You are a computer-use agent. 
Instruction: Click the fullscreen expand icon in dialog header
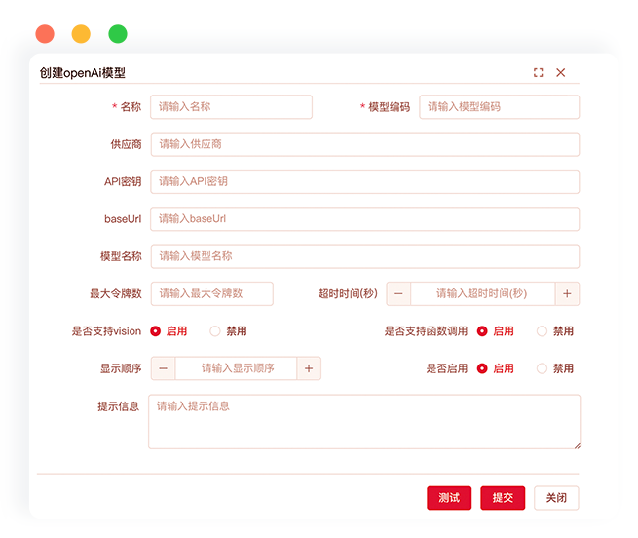tap(538, 72)
